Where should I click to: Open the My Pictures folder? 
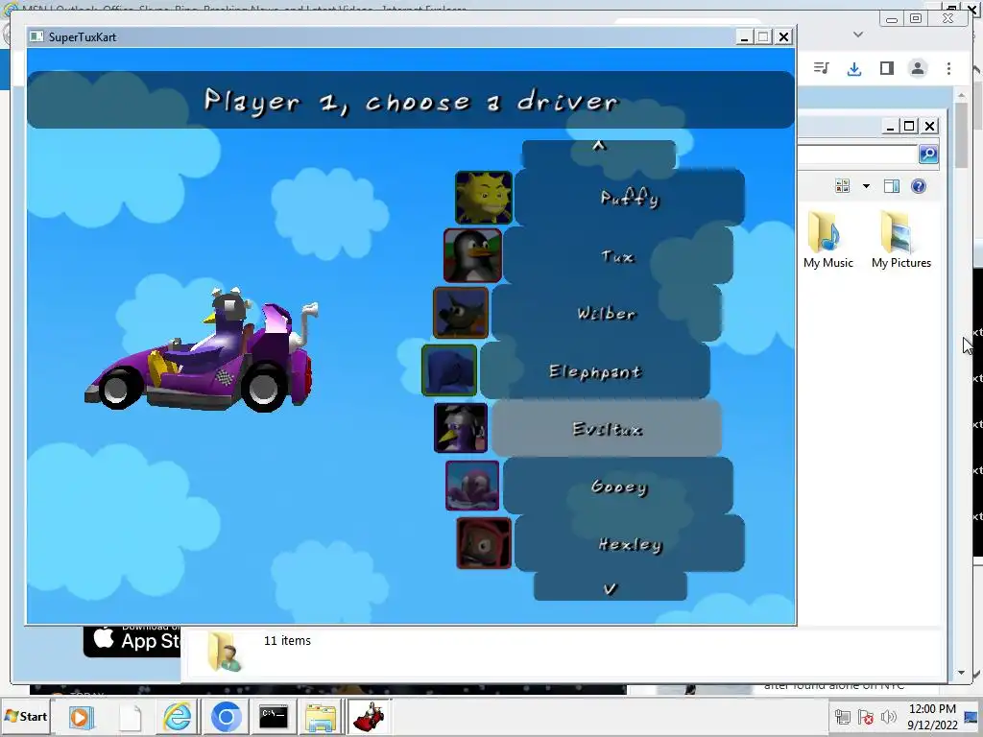coord(900,239)
